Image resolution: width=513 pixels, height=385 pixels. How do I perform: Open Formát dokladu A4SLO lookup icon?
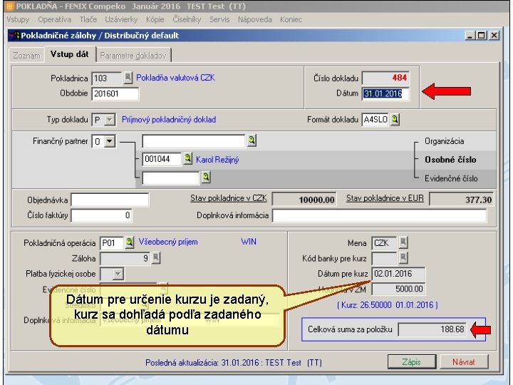(395, 120)
